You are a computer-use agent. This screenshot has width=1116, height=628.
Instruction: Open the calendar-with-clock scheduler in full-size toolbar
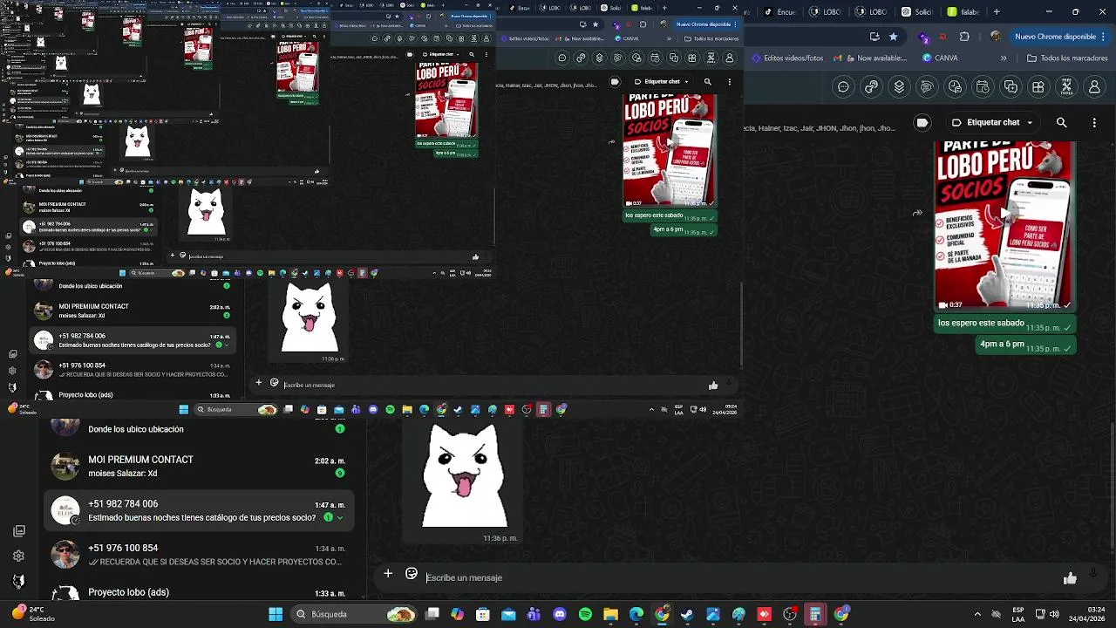983,87
